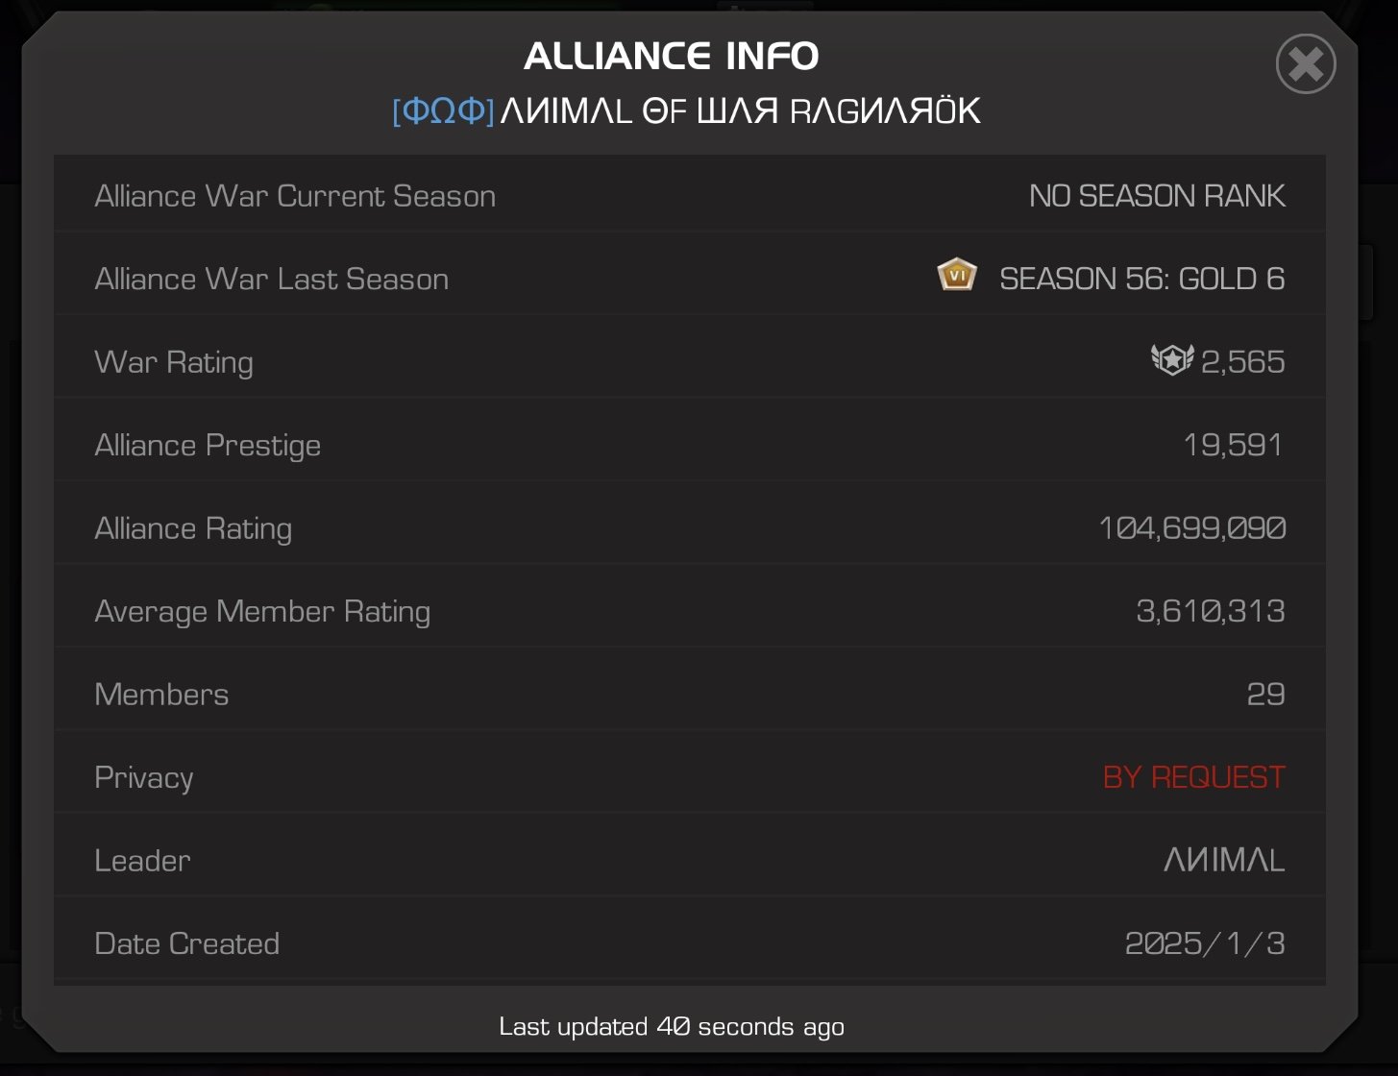The width and height of the screenshot is (1398, 1076).
Task: Click the average member rating 3,610,313
Action: tap(1211, 611)
